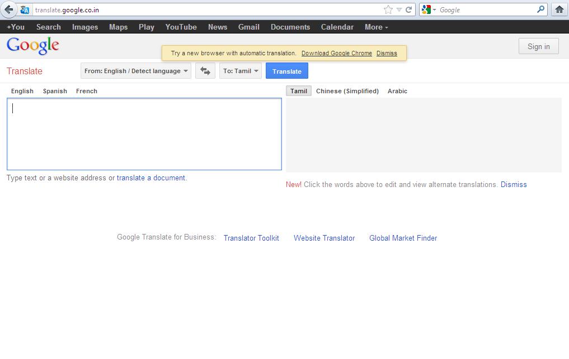569x359 pixels.
Task: Select Arabic as target language
Action: click(397, 91)
